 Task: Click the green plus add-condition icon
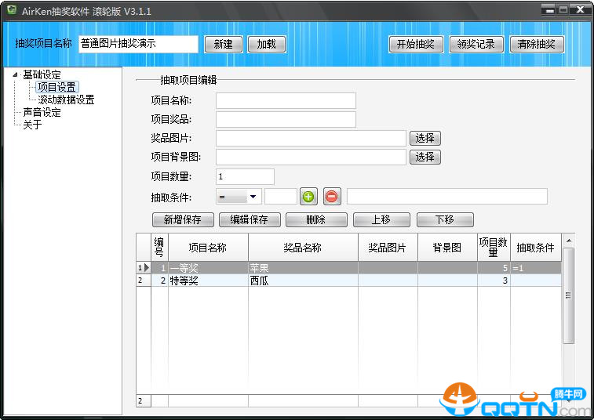(x=309, y=197)
